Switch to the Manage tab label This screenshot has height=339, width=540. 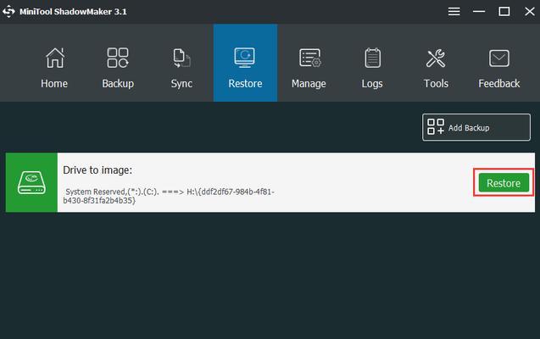[309, 84]
